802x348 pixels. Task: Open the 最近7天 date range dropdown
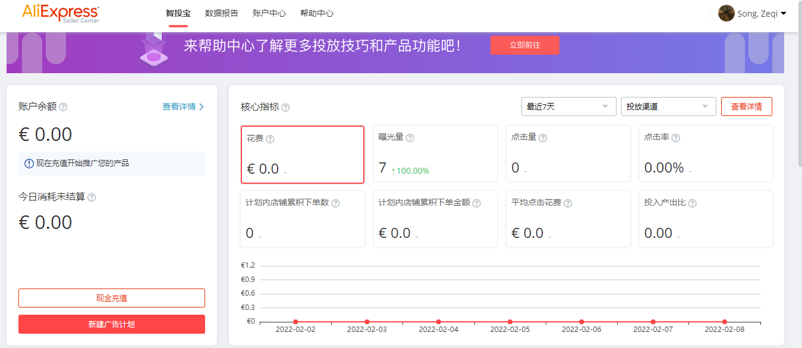coord(568,106)
